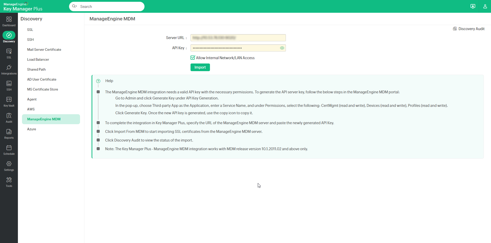Reveal API key with eye icon
Viewport: 491px width, 243px height.
(282, 48)
